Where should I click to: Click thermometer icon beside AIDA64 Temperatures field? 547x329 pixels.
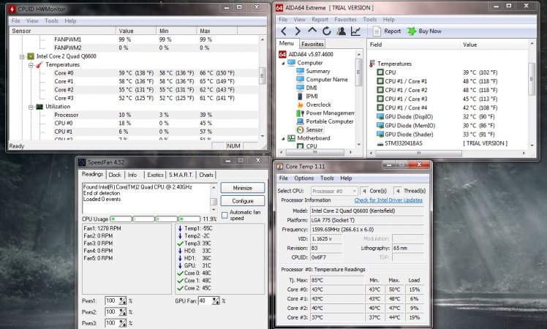[372, 64]
